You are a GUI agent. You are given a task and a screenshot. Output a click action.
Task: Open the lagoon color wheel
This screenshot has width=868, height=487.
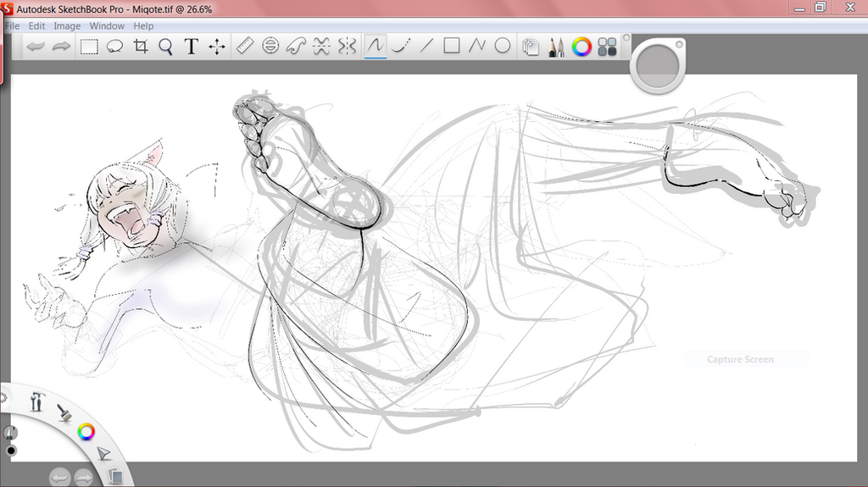[86, 432]
